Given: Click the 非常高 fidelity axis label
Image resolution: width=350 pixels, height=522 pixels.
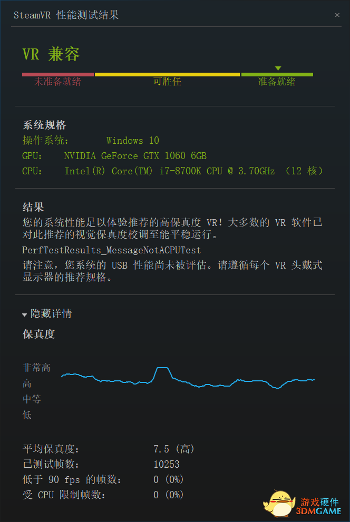Looking at the screenshot, I should click(x=36, y=368).
